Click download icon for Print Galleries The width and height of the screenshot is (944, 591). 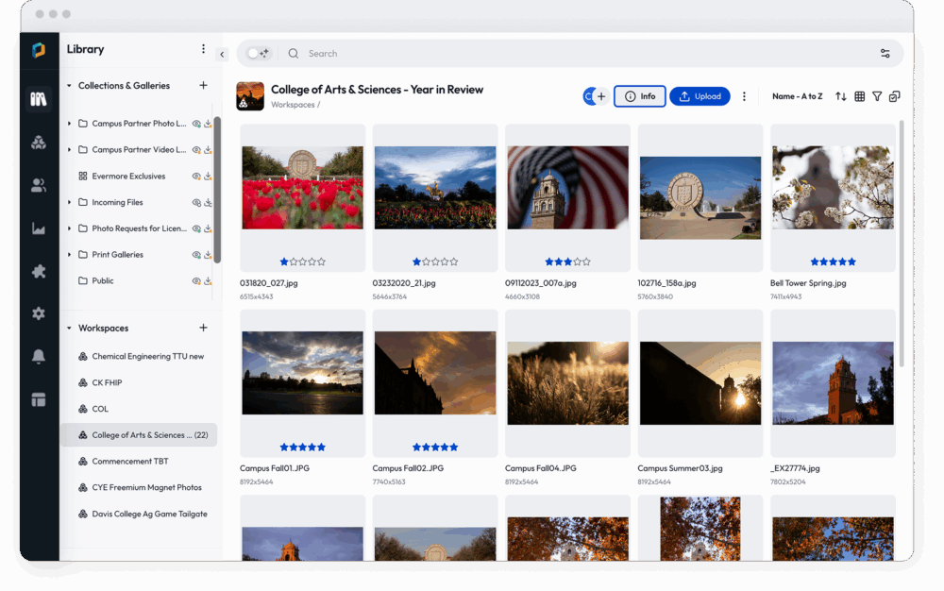[208, 255]
